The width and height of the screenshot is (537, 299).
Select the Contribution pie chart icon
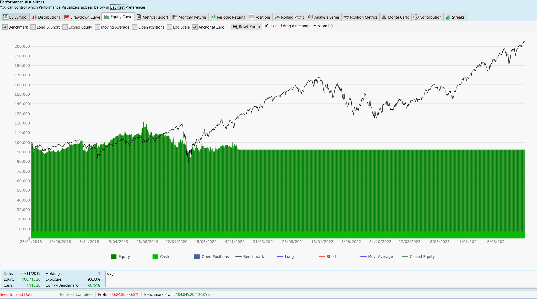(x=416, y=17)
